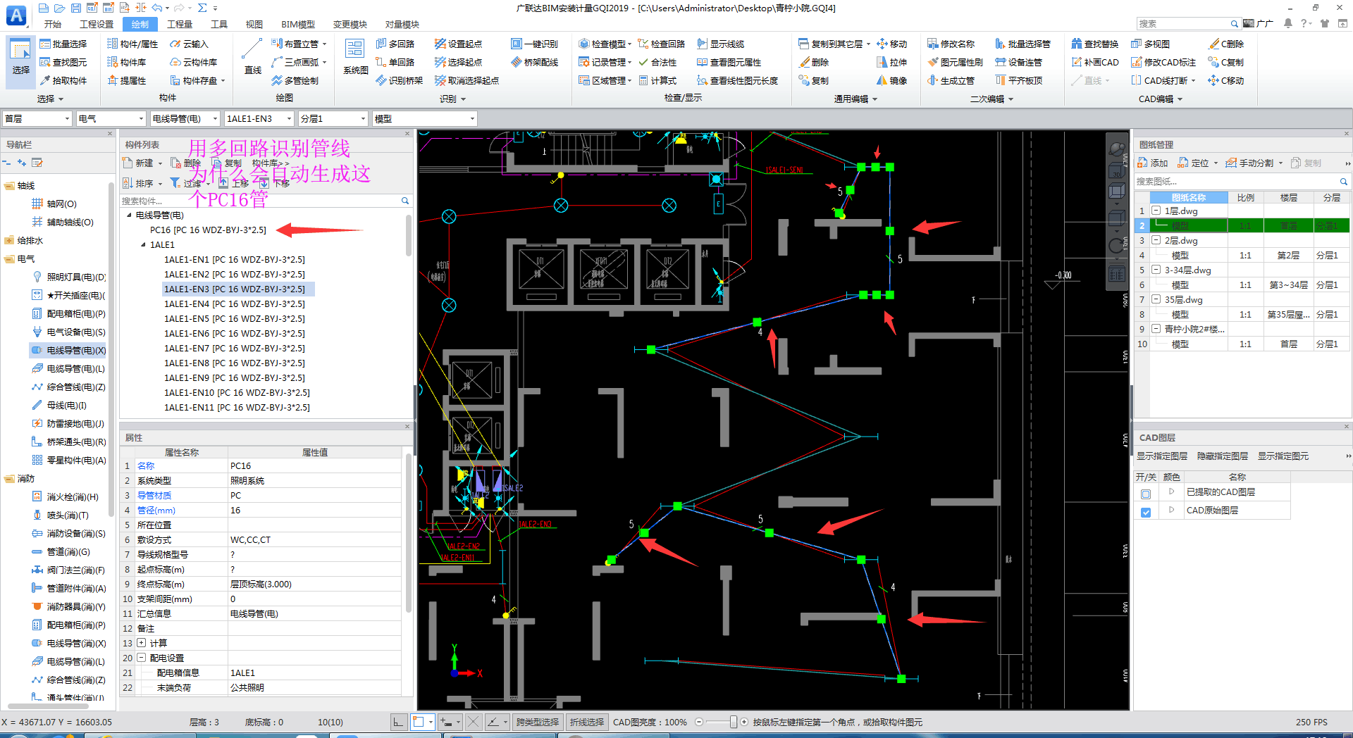Open the 系统图 system diagram tool

point(355,56)
